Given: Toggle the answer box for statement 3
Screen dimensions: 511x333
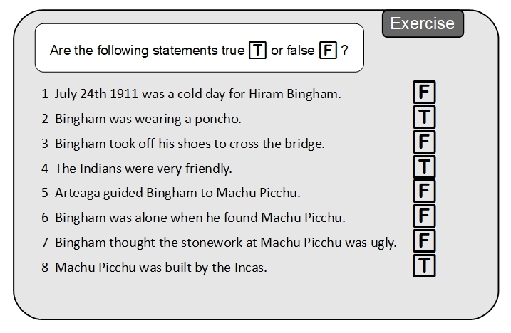Looking at the screenshot, I should pyautogui.click(x=424, y=142).
